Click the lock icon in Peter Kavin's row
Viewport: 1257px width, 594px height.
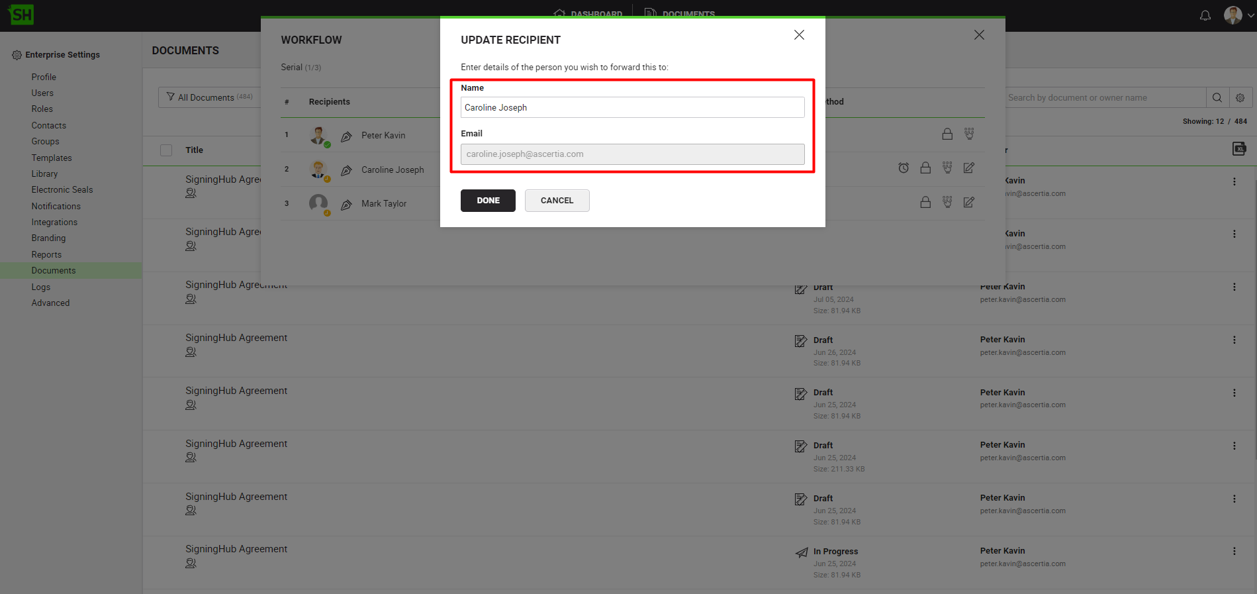tap(947, 134)
